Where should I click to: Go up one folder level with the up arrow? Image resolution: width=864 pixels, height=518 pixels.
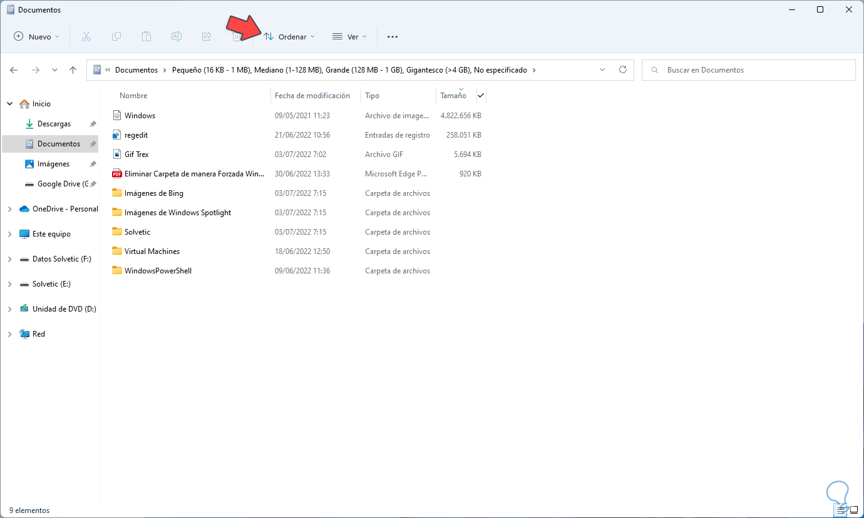click(x=73, y=70)
